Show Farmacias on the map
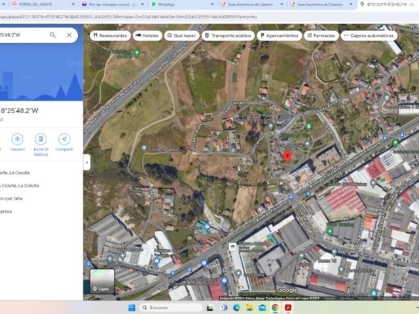 pos(321,36)
